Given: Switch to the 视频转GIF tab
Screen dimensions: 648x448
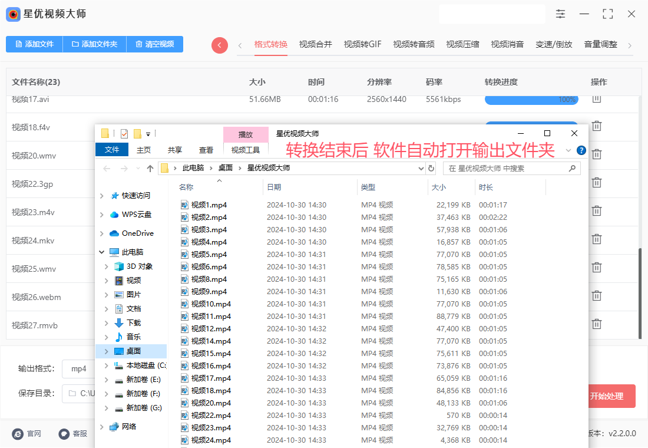Looking at the screenshot, I should (x=362, y=44).
